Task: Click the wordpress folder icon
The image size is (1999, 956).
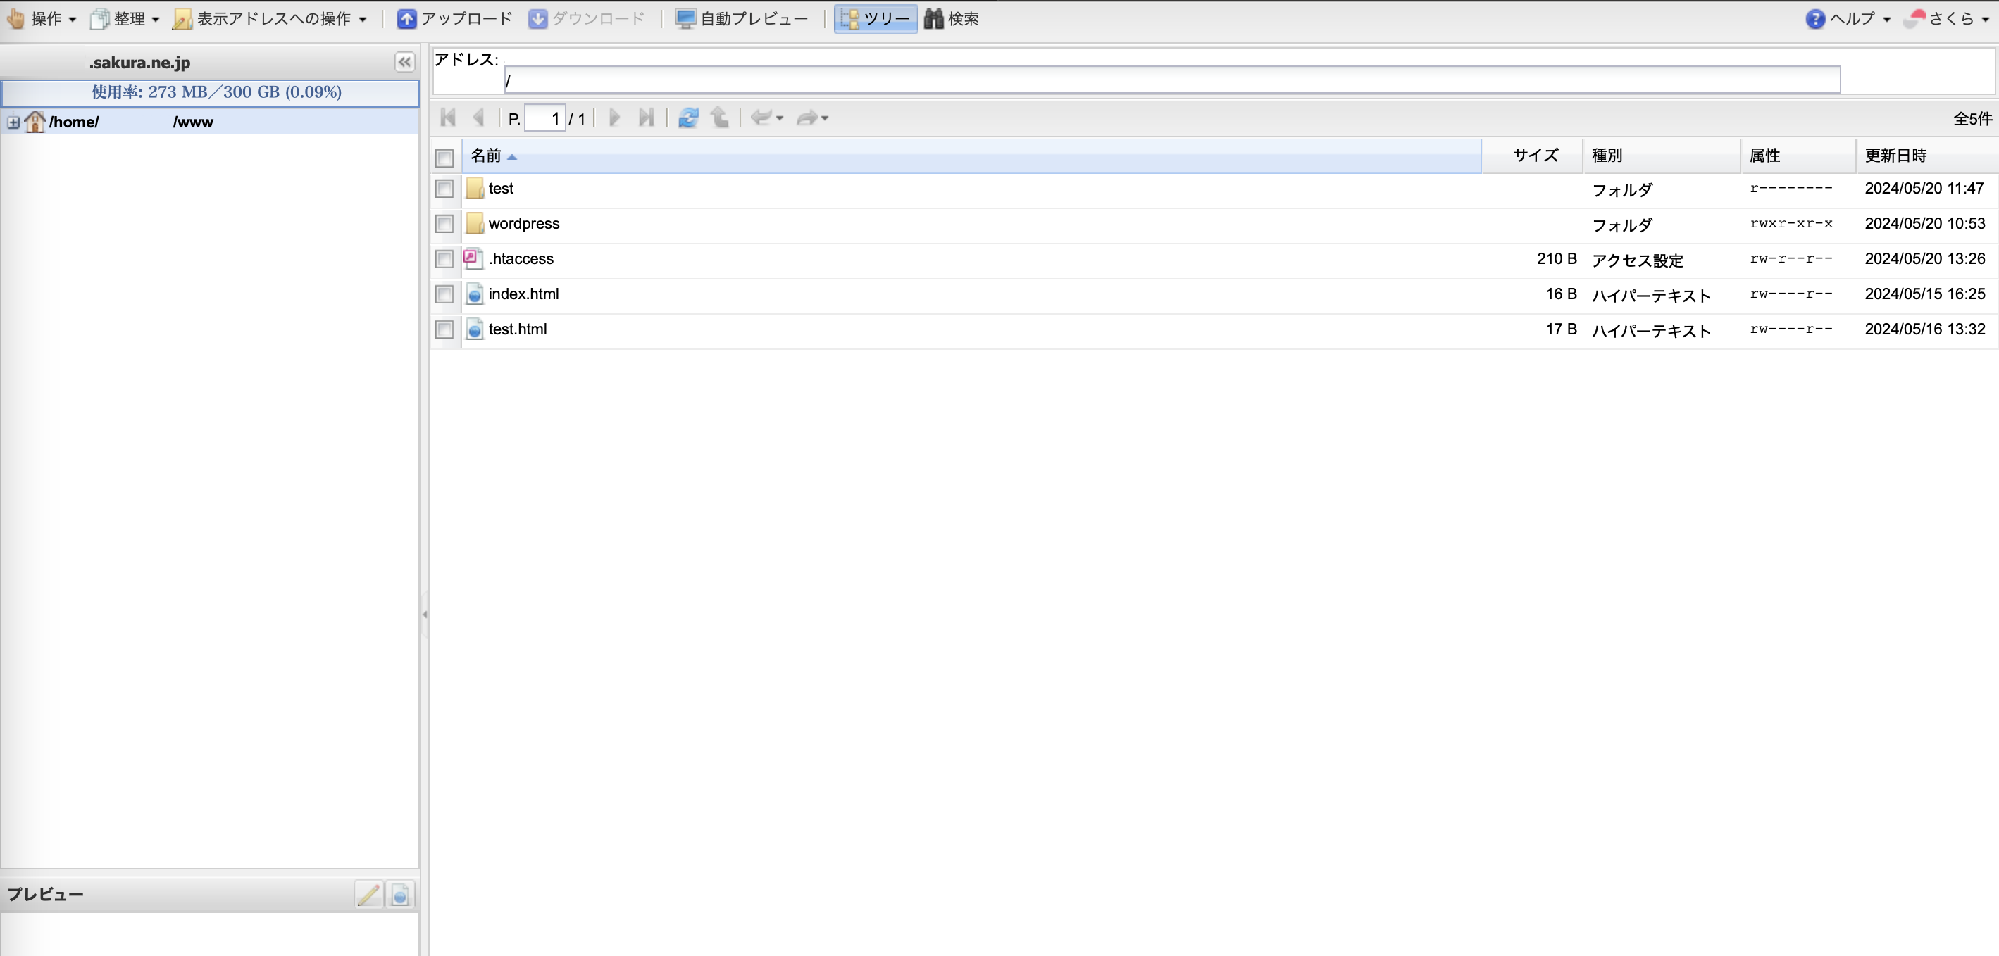Action: [x=475, y=223]
